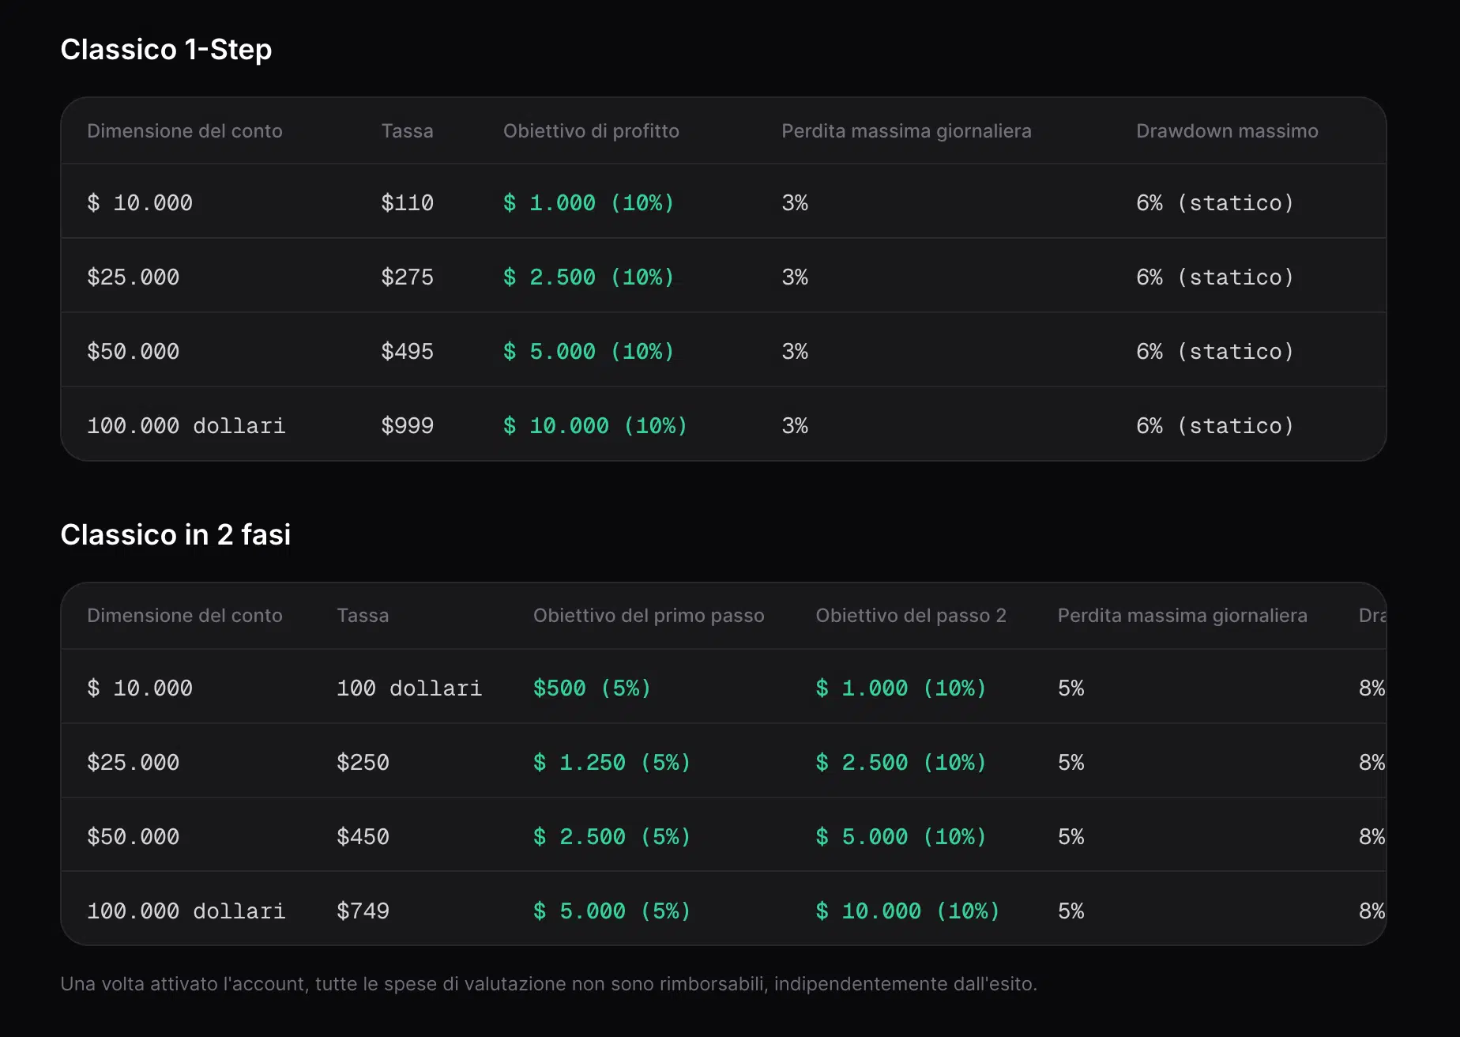
Task: Click the "6% (statico)" value for $50.000 account
Action: pos(1214,351)
